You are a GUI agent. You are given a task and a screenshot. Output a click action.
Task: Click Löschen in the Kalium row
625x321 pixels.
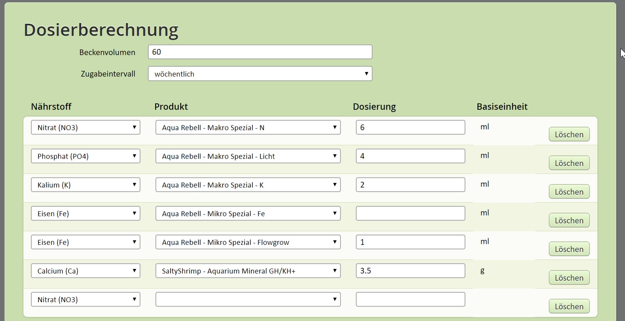(x=569, y=192)
